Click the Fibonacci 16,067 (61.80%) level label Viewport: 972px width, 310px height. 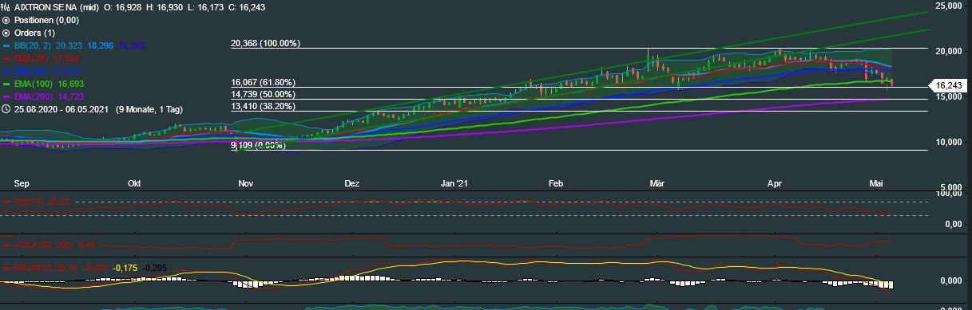[264, 82]
